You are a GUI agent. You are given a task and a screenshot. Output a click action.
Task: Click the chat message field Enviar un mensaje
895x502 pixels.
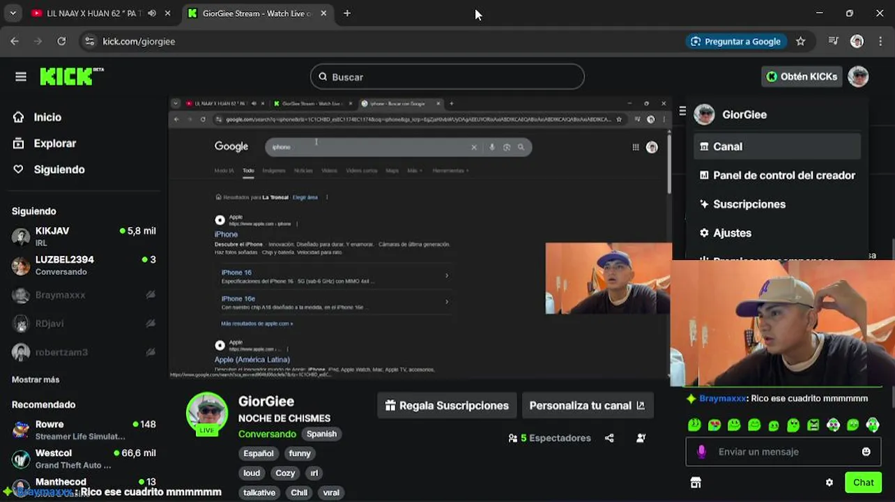(x=782, y=452)
